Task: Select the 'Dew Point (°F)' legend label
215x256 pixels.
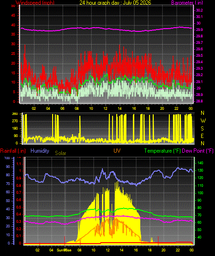Action: pos(197,151)
